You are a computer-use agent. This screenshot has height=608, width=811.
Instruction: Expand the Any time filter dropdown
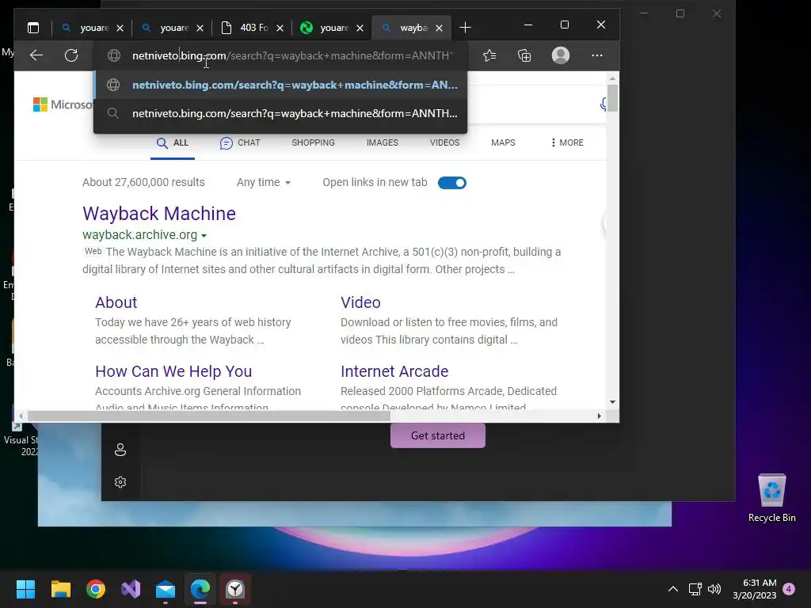pos(263,183)
